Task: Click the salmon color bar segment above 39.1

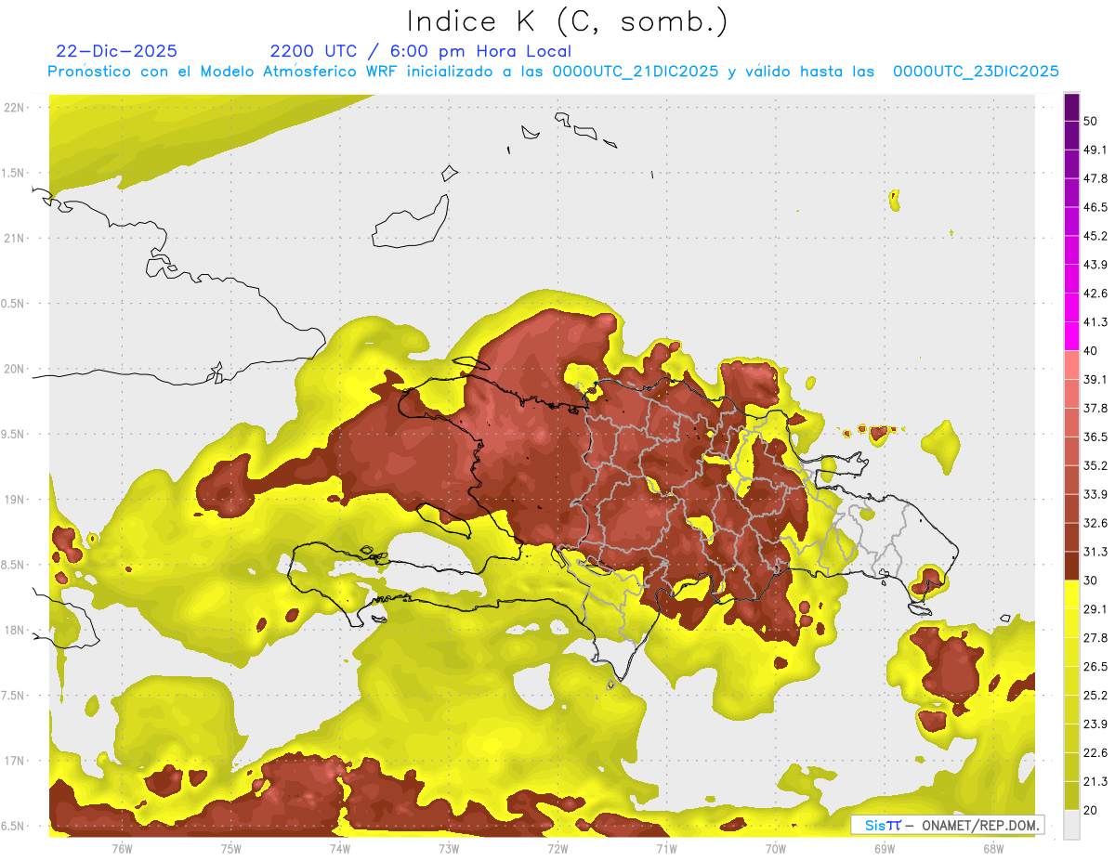Action: (1071, 365)
